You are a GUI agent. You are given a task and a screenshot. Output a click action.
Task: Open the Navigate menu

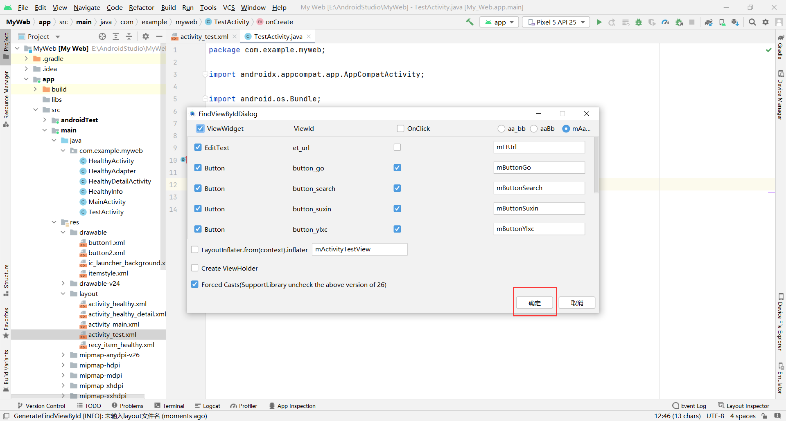[x=87, y=7]
